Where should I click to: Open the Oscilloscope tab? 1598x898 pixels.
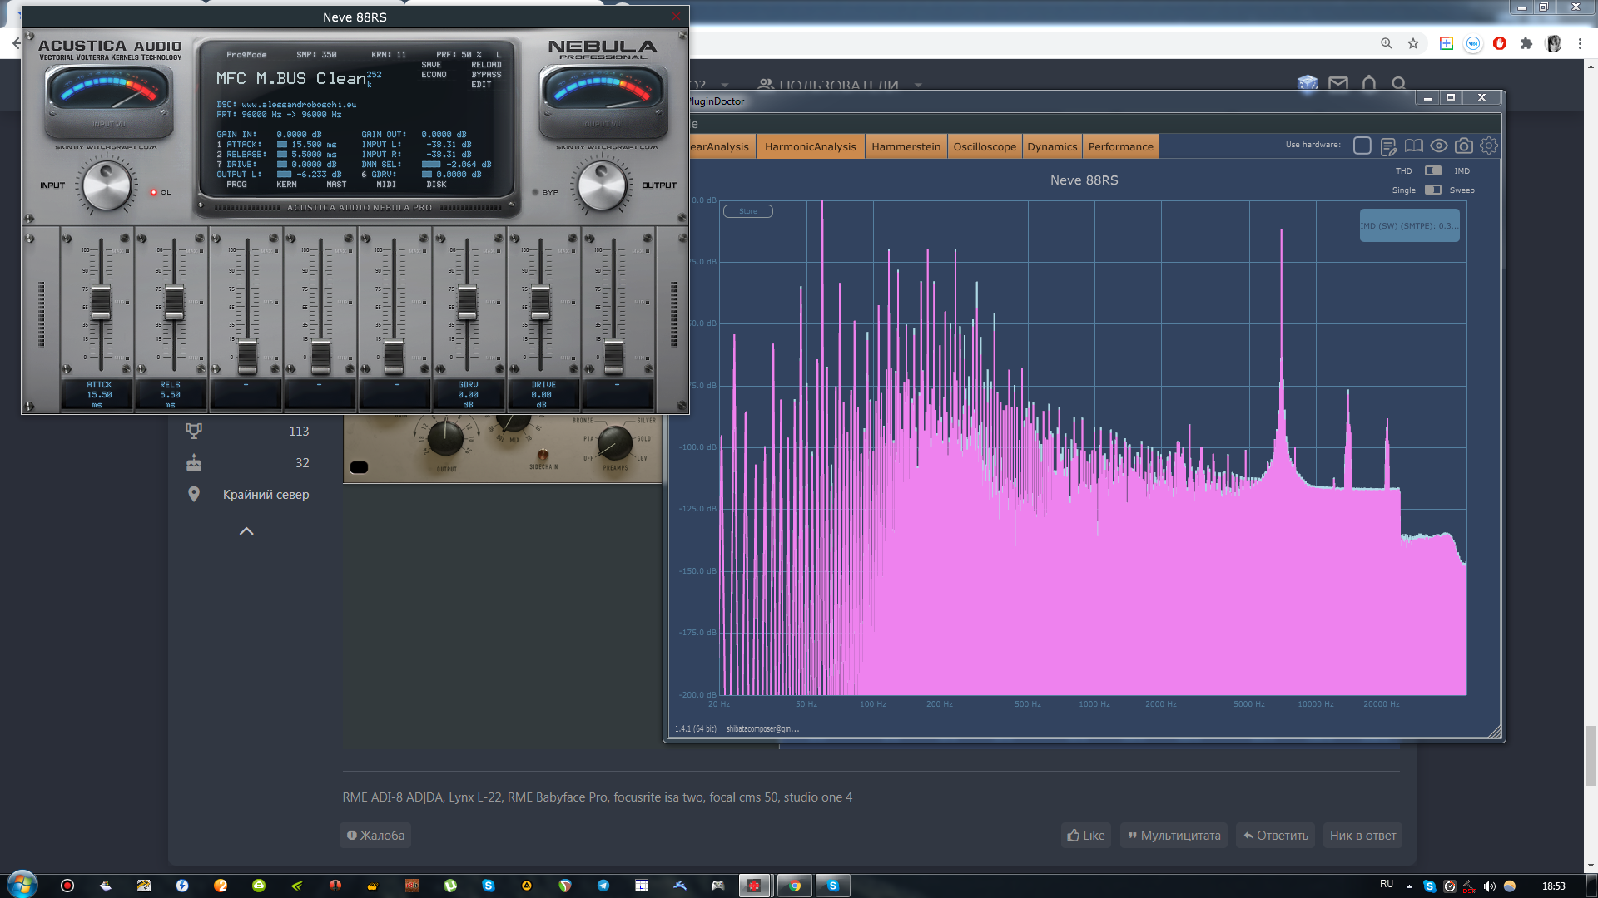click(x=984, y=146)
